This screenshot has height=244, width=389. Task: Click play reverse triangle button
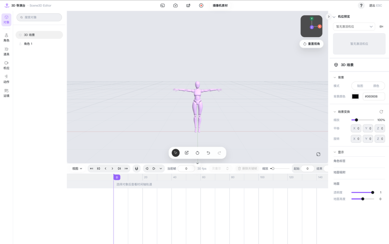click(147, 169)
